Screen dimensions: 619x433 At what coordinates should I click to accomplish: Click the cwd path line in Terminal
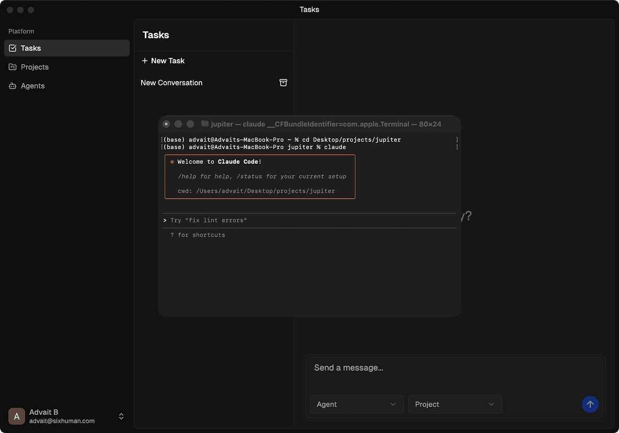(256, 191)
